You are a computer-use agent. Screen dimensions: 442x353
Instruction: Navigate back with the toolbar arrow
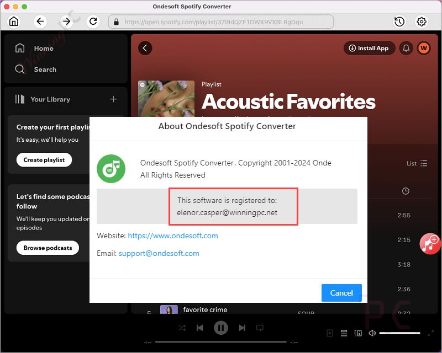coord(40,22)
